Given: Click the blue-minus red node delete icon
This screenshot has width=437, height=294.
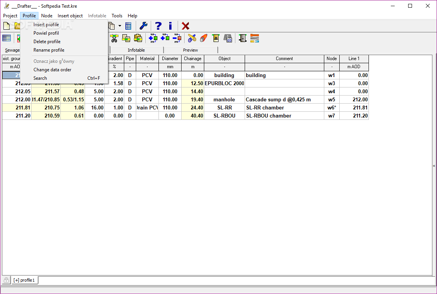Looking at the screenshot, I should coord(177,38).
